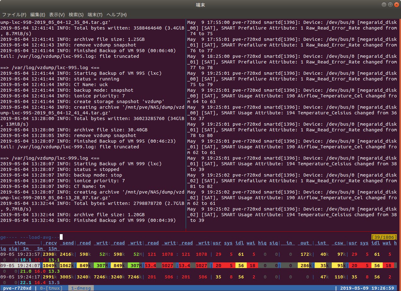Click the dstat 'time' column header

click(x=20, y=243)
